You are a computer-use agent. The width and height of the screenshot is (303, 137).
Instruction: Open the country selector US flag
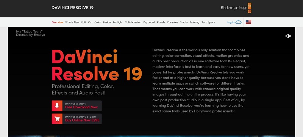[x=248, y=22]
